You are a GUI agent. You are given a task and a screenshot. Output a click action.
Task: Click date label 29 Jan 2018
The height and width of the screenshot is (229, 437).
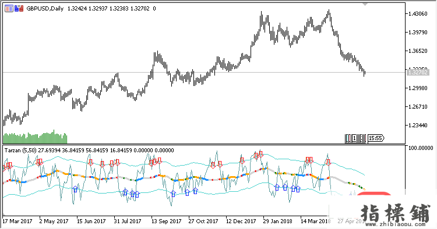(278, 221)
